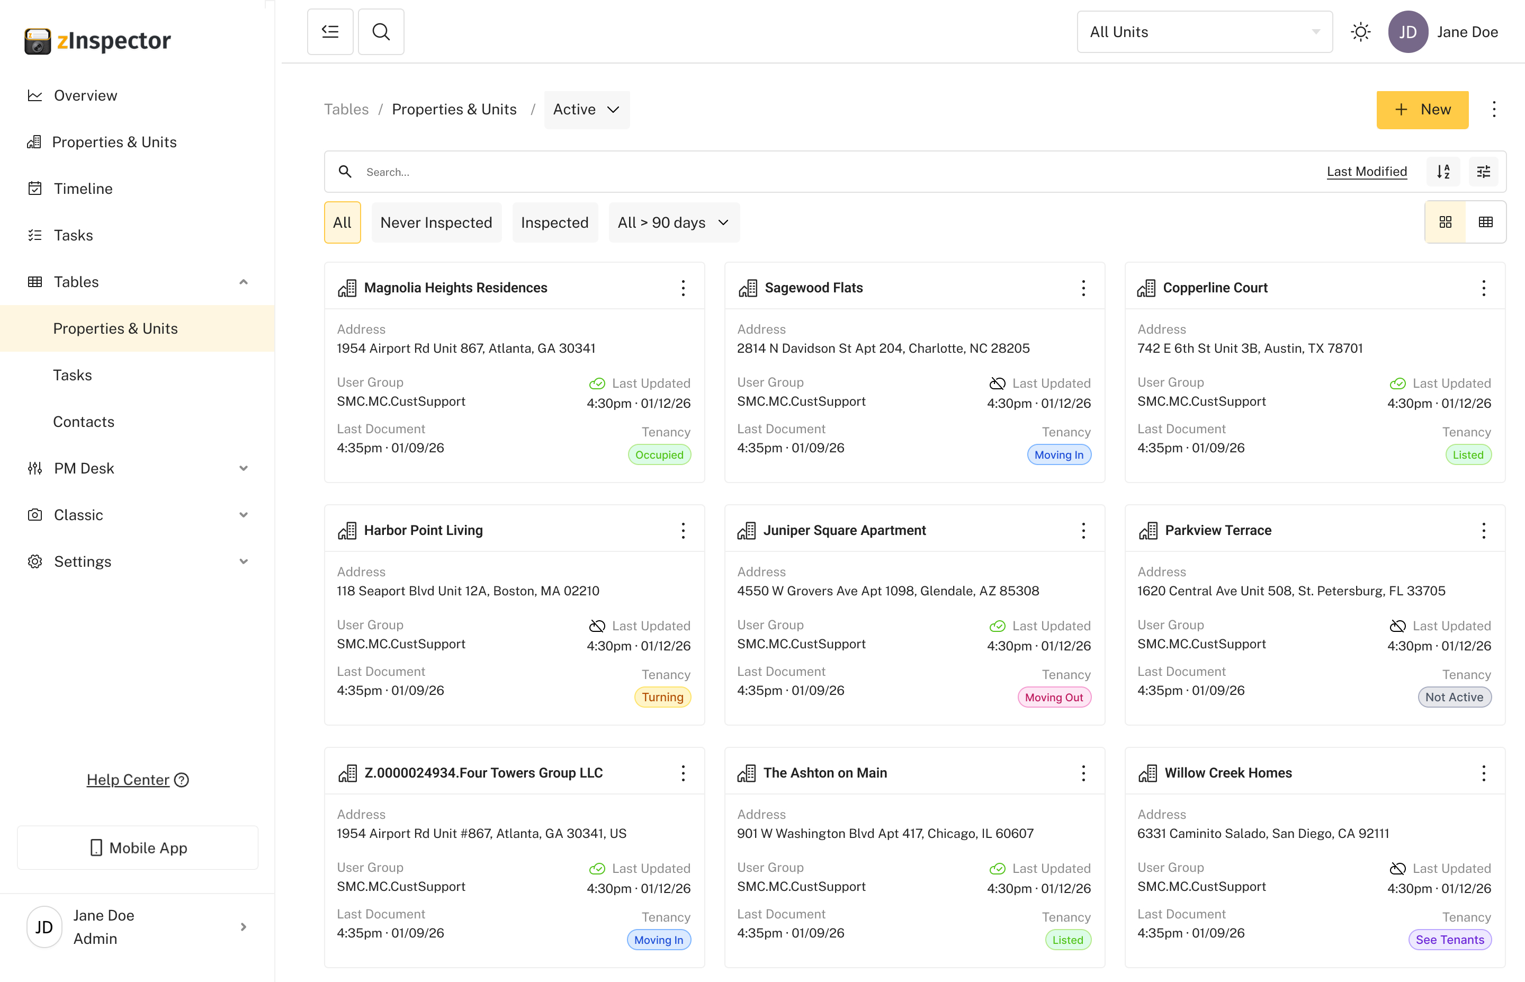Viewport: 1525px width, 982px height.
Task: Click the Mobile App button
Action: coord(138,847)
